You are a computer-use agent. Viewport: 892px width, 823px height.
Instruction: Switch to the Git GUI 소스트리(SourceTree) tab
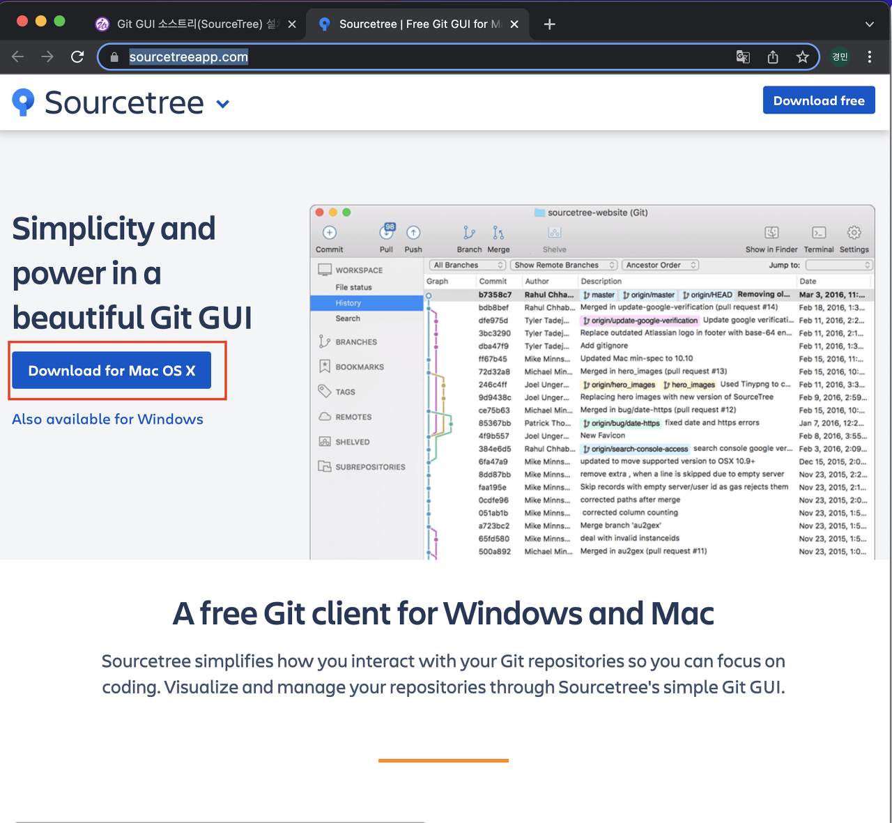(x=197, y=24)
